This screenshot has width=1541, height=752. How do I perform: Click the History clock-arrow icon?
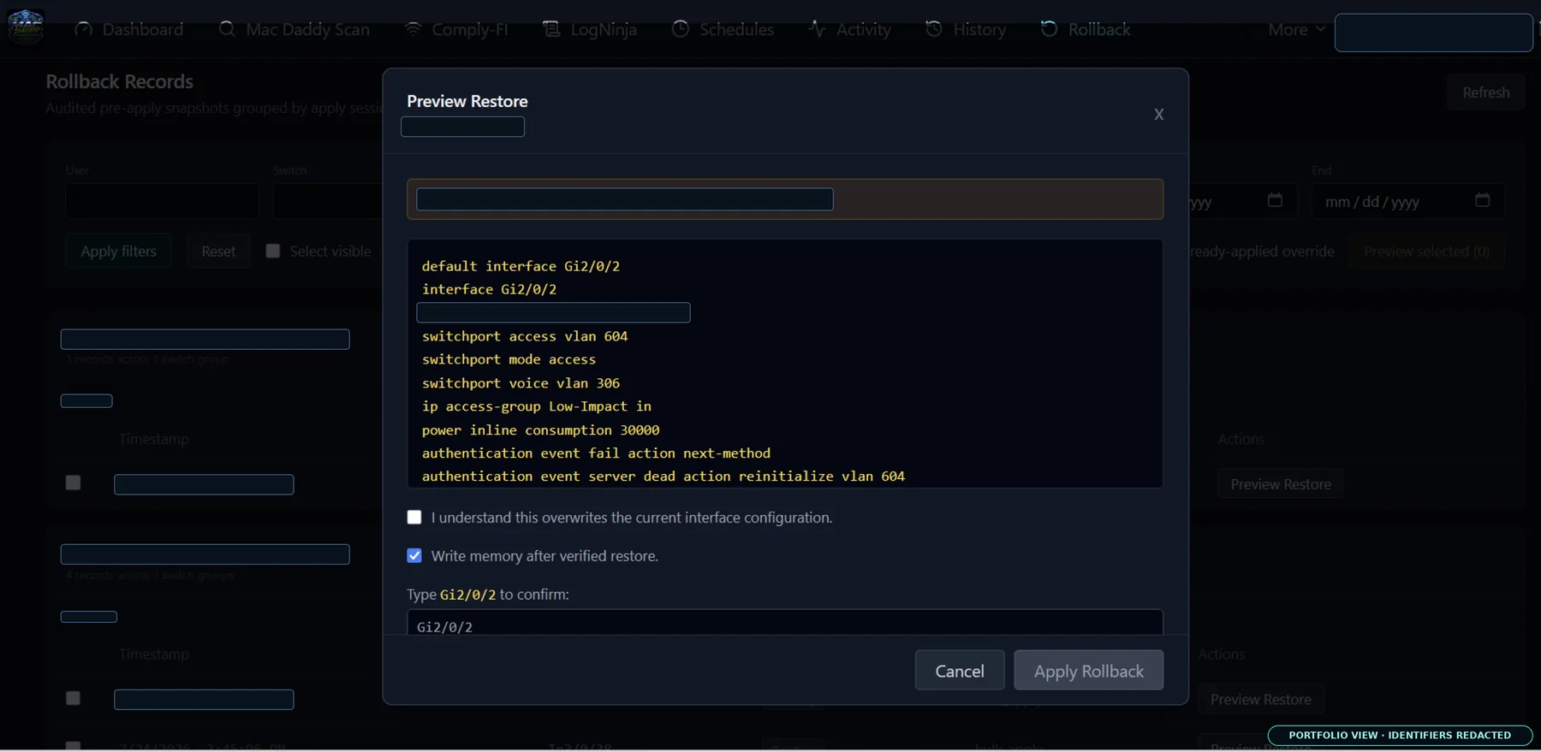tap(934, 29)
